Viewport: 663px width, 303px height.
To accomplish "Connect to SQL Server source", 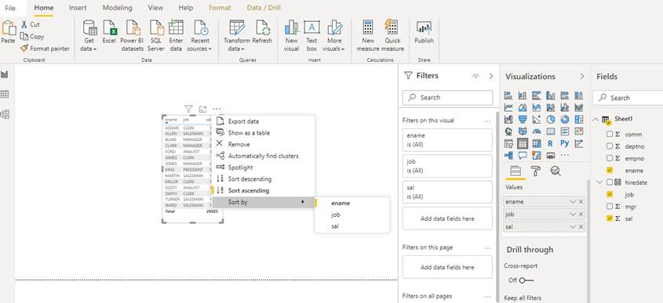I will (x=155, y=36).
